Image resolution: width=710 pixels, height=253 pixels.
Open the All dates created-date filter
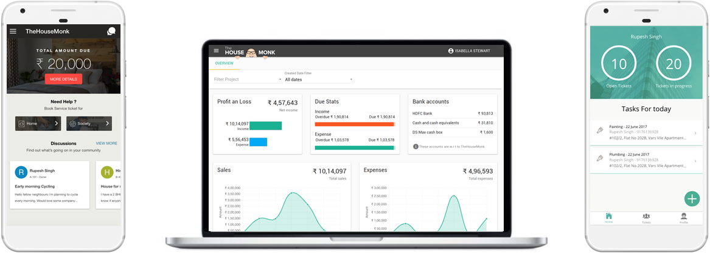click(351, 79)
